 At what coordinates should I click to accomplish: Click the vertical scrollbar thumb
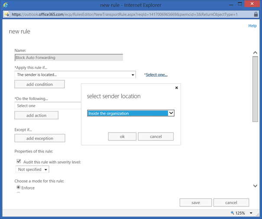click(255, 89)
